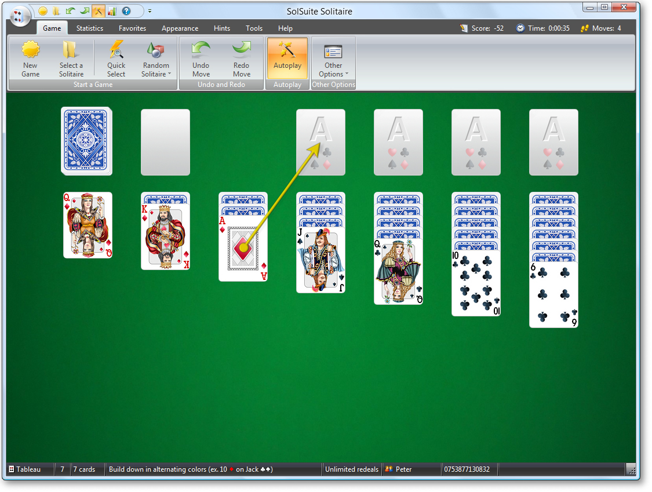Open Select a Solitaire
652x492 pixels.
pyautogui.click(x=71, y=59)
